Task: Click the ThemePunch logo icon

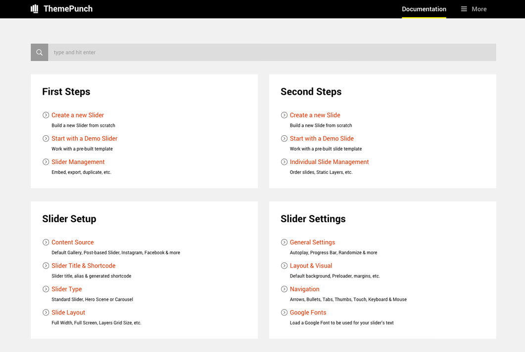Action: (35, 9)
